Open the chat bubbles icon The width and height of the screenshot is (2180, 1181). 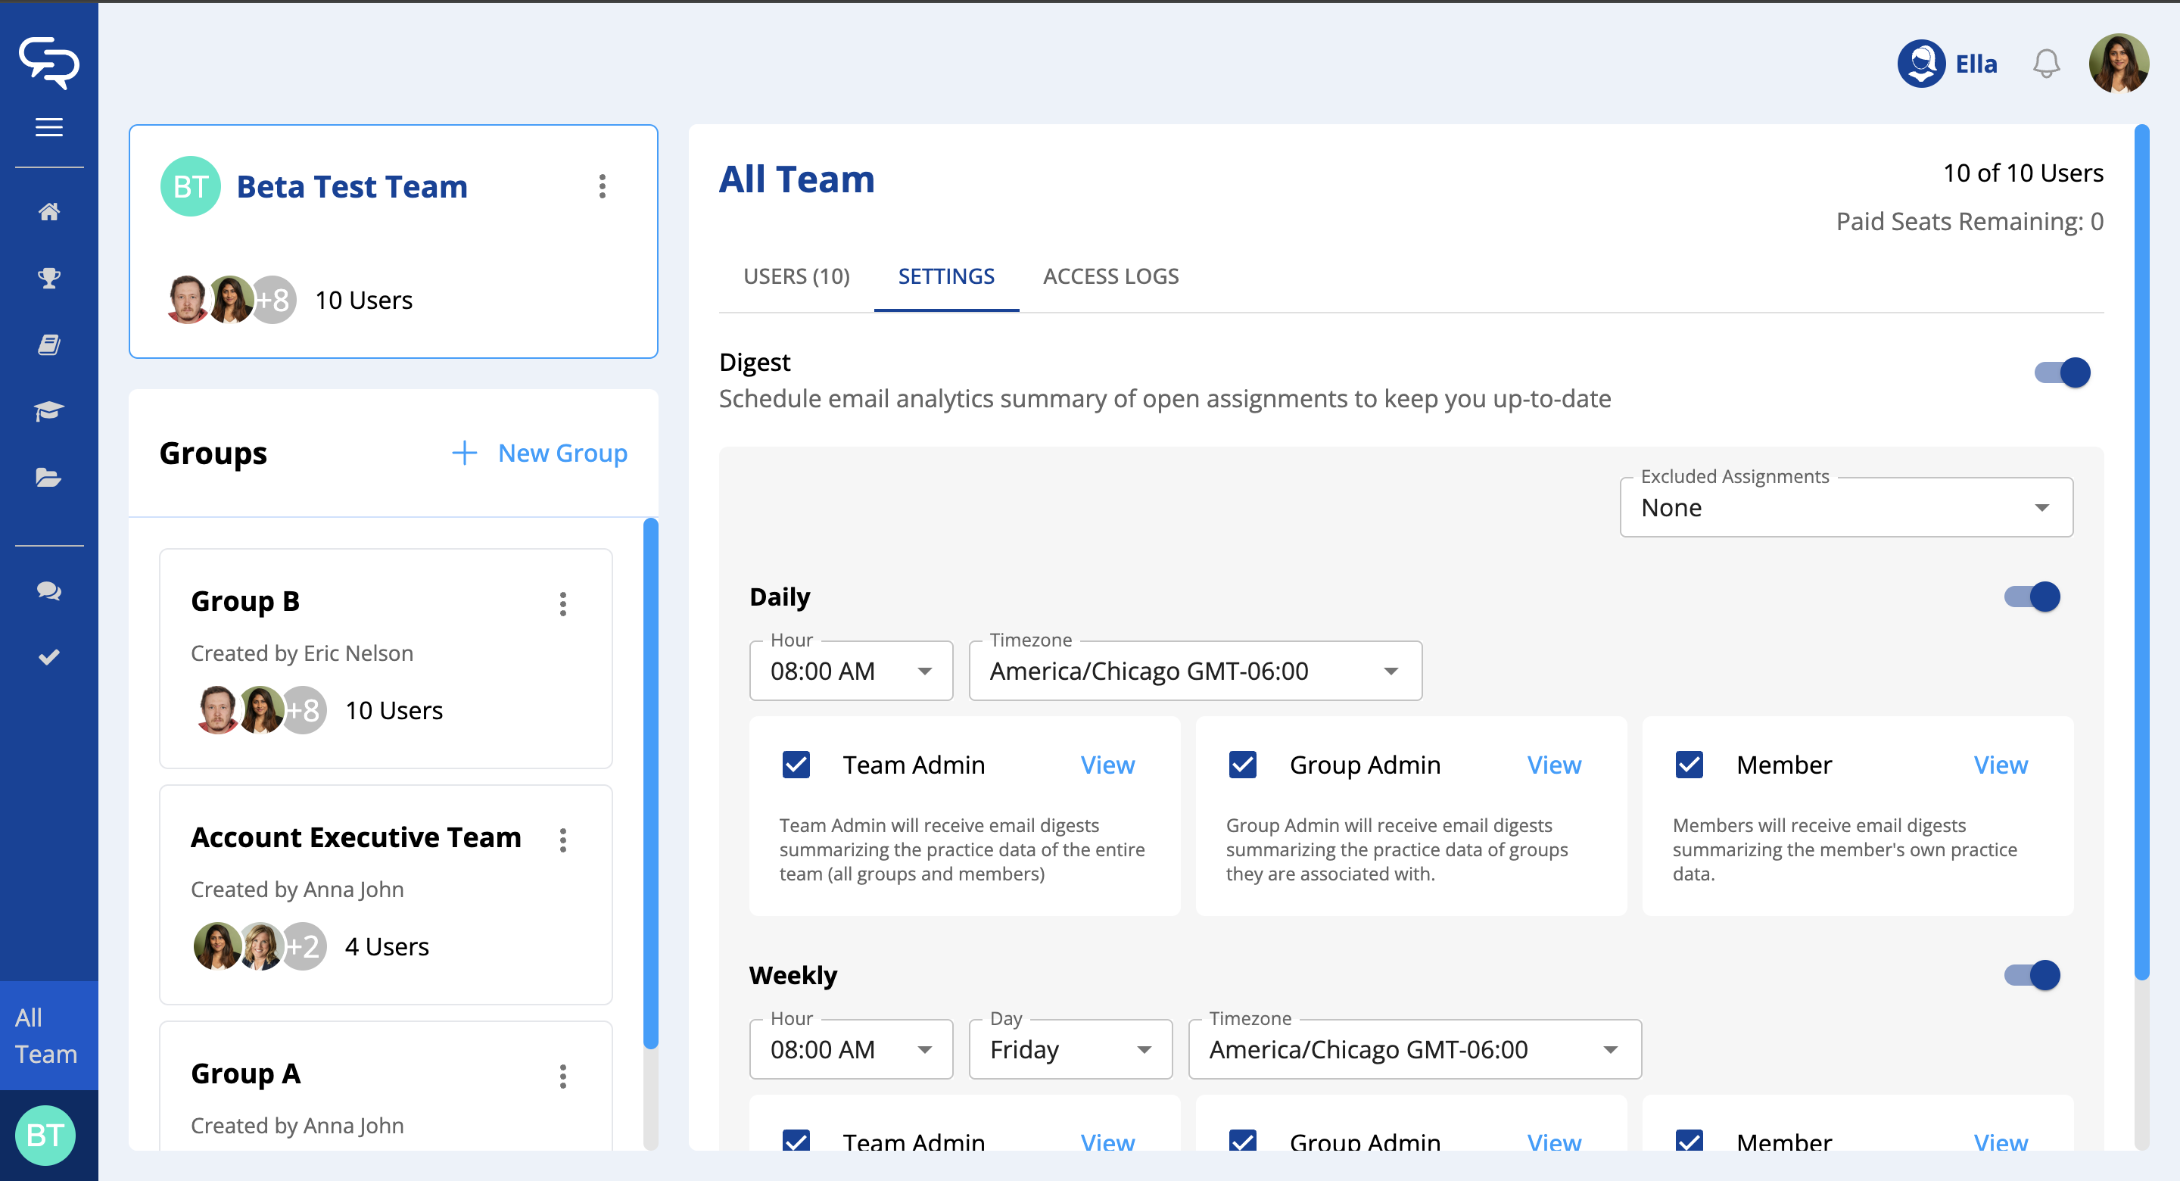pos(49,591)
